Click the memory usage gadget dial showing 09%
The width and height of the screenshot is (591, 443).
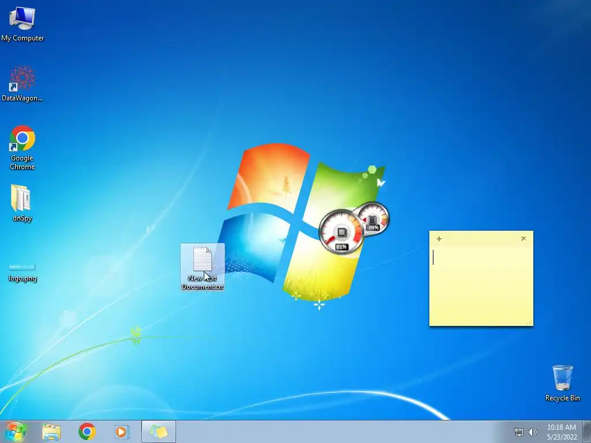(x=373, y=219)
